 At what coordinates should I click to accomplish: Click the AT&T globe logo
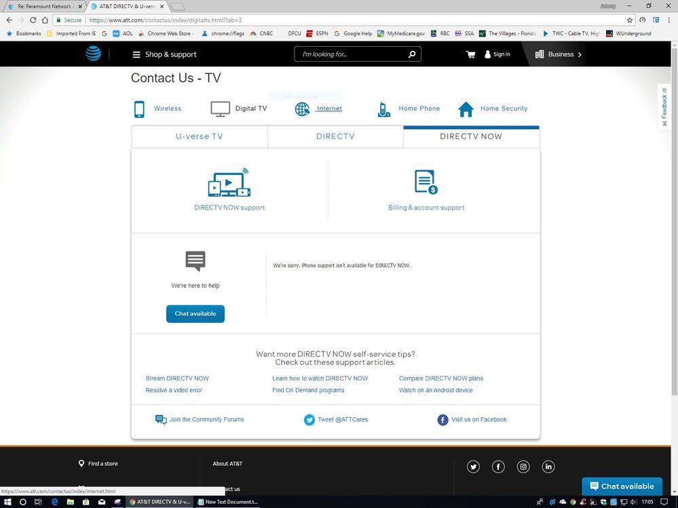(x=93, y=54)
